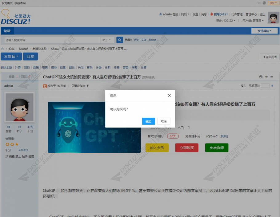Click 警告 moderation option

[126, 67]
